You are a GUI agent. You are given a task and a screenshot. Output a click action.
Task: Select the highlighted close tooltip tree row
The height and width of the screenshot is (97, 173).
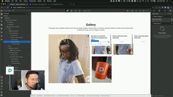tap(16, 42)
